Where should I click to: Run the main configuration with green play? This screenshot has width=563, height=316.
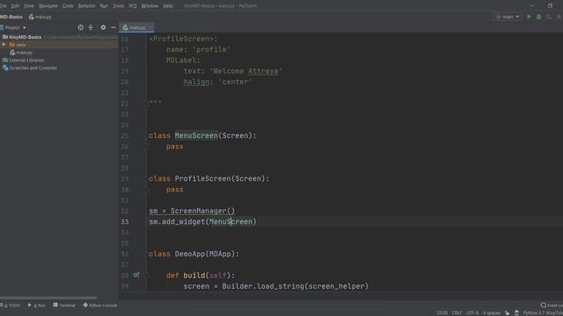[x=529, y=17]
